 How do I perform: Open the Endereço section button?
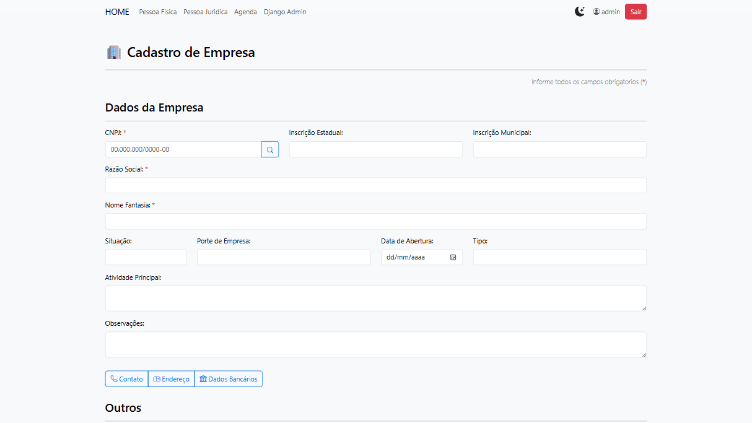pyautogui.click(x=171, y=379)
